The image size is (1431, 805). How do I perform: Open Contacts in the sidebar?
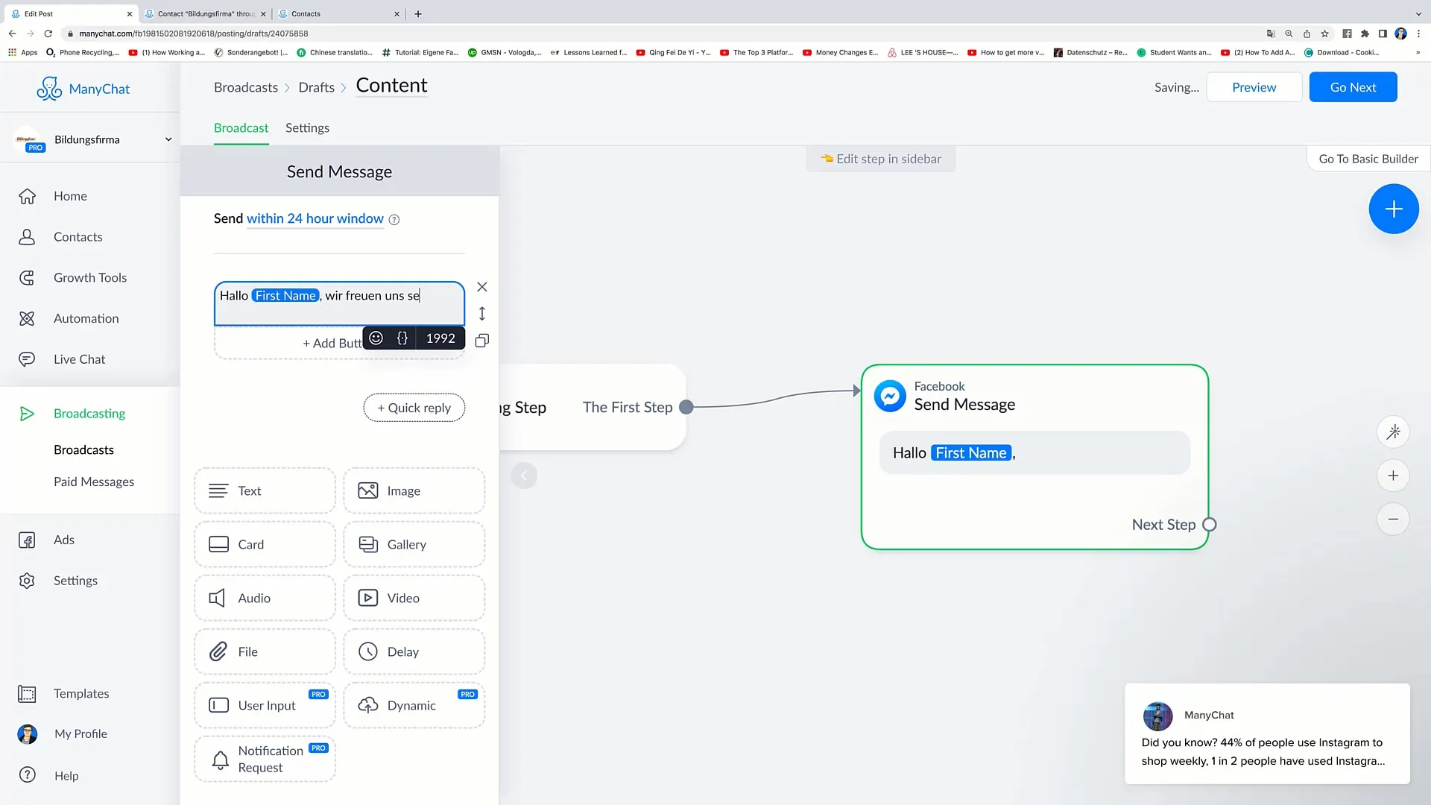point(78,237)
